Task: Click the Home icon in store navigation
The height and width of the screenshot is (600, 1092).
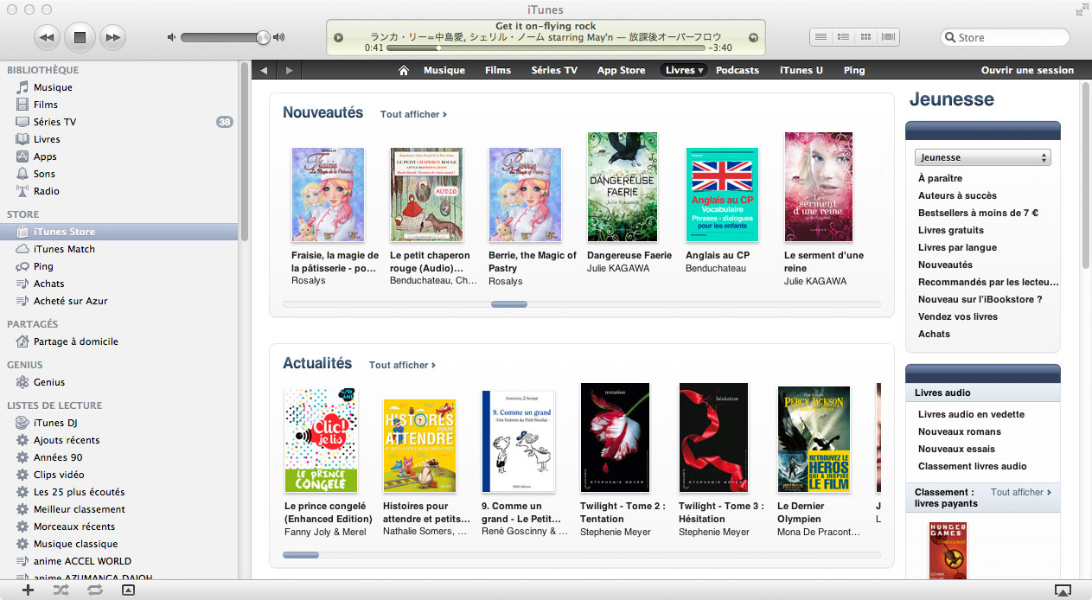Action: (403, 71)
